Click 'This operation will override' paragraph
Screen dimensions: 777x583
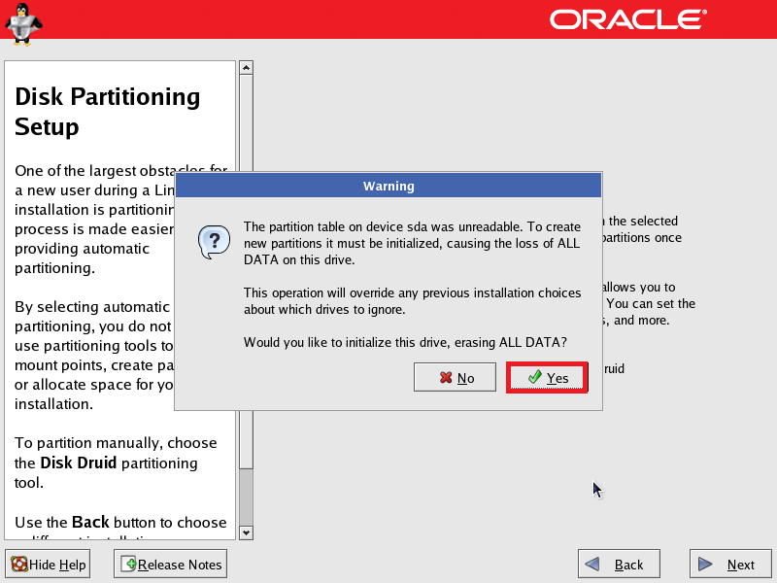click(x=412, y=301)
